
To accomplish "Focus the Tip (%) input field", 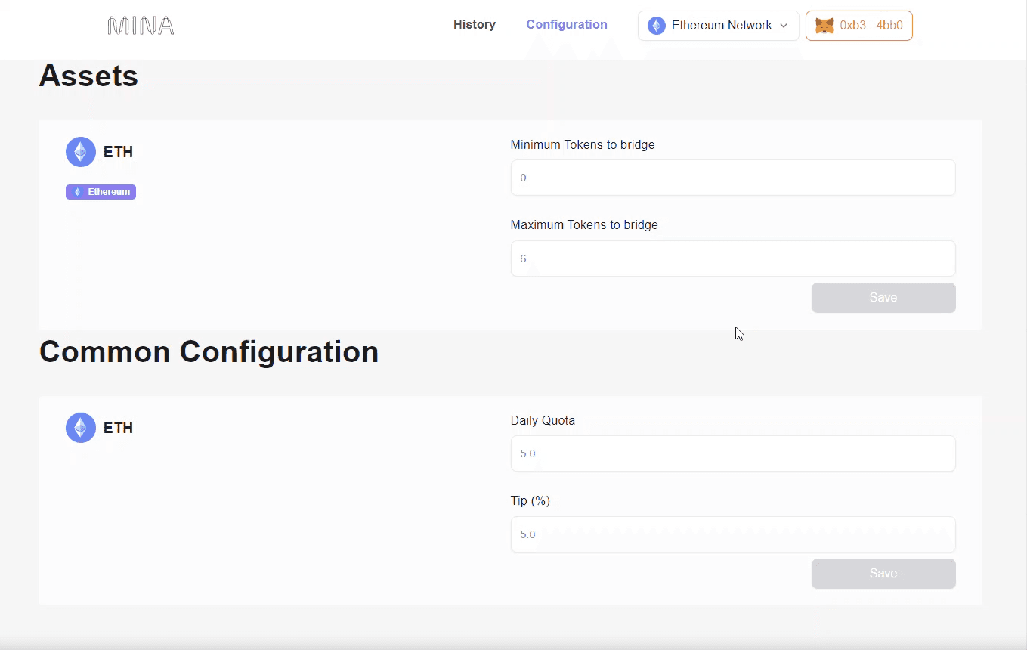I will click(733, 534).
